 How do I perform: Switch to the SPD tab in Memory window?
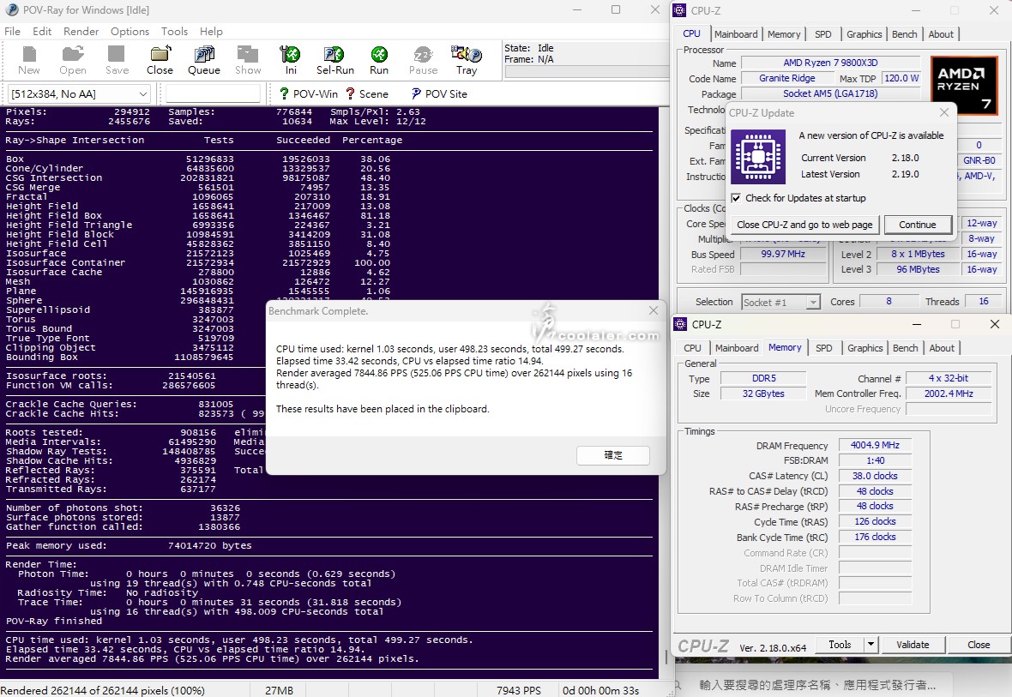[x=823, y=348]
